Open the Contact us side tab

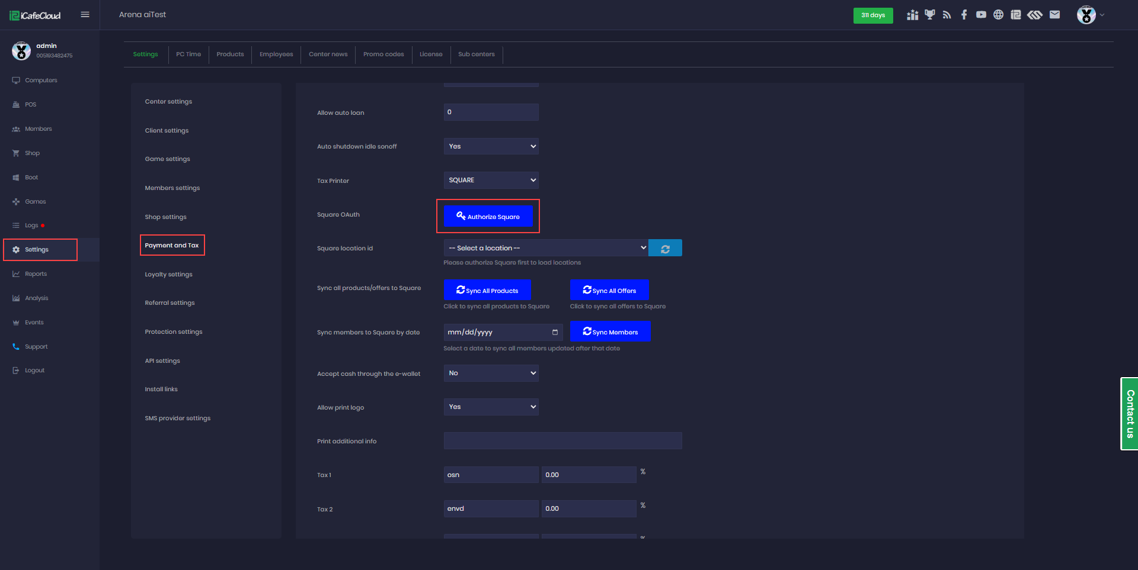point(1130,414)
